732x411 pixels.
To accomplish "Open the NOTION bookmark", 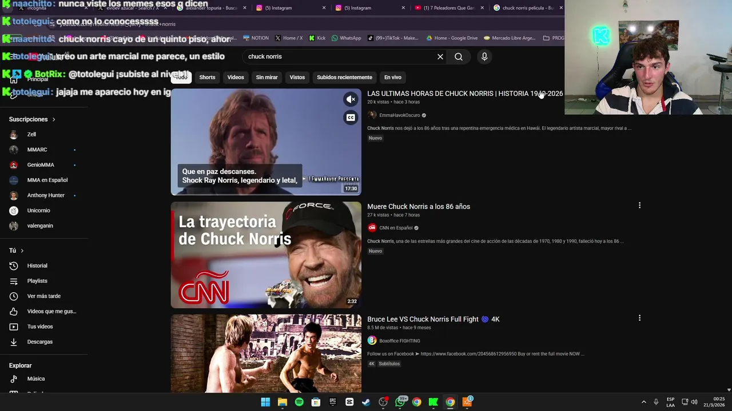I will (256, 38).
